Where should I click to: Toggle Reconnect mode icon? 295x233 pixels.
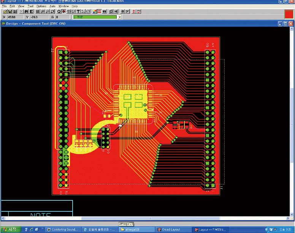(105, 11)
